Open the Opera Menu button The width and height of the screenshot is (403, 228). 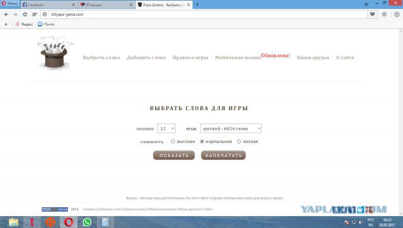tap(10, 4)
